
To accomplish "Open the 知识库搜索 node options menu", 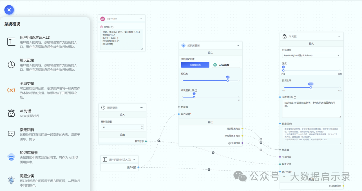I will point(238,46).
